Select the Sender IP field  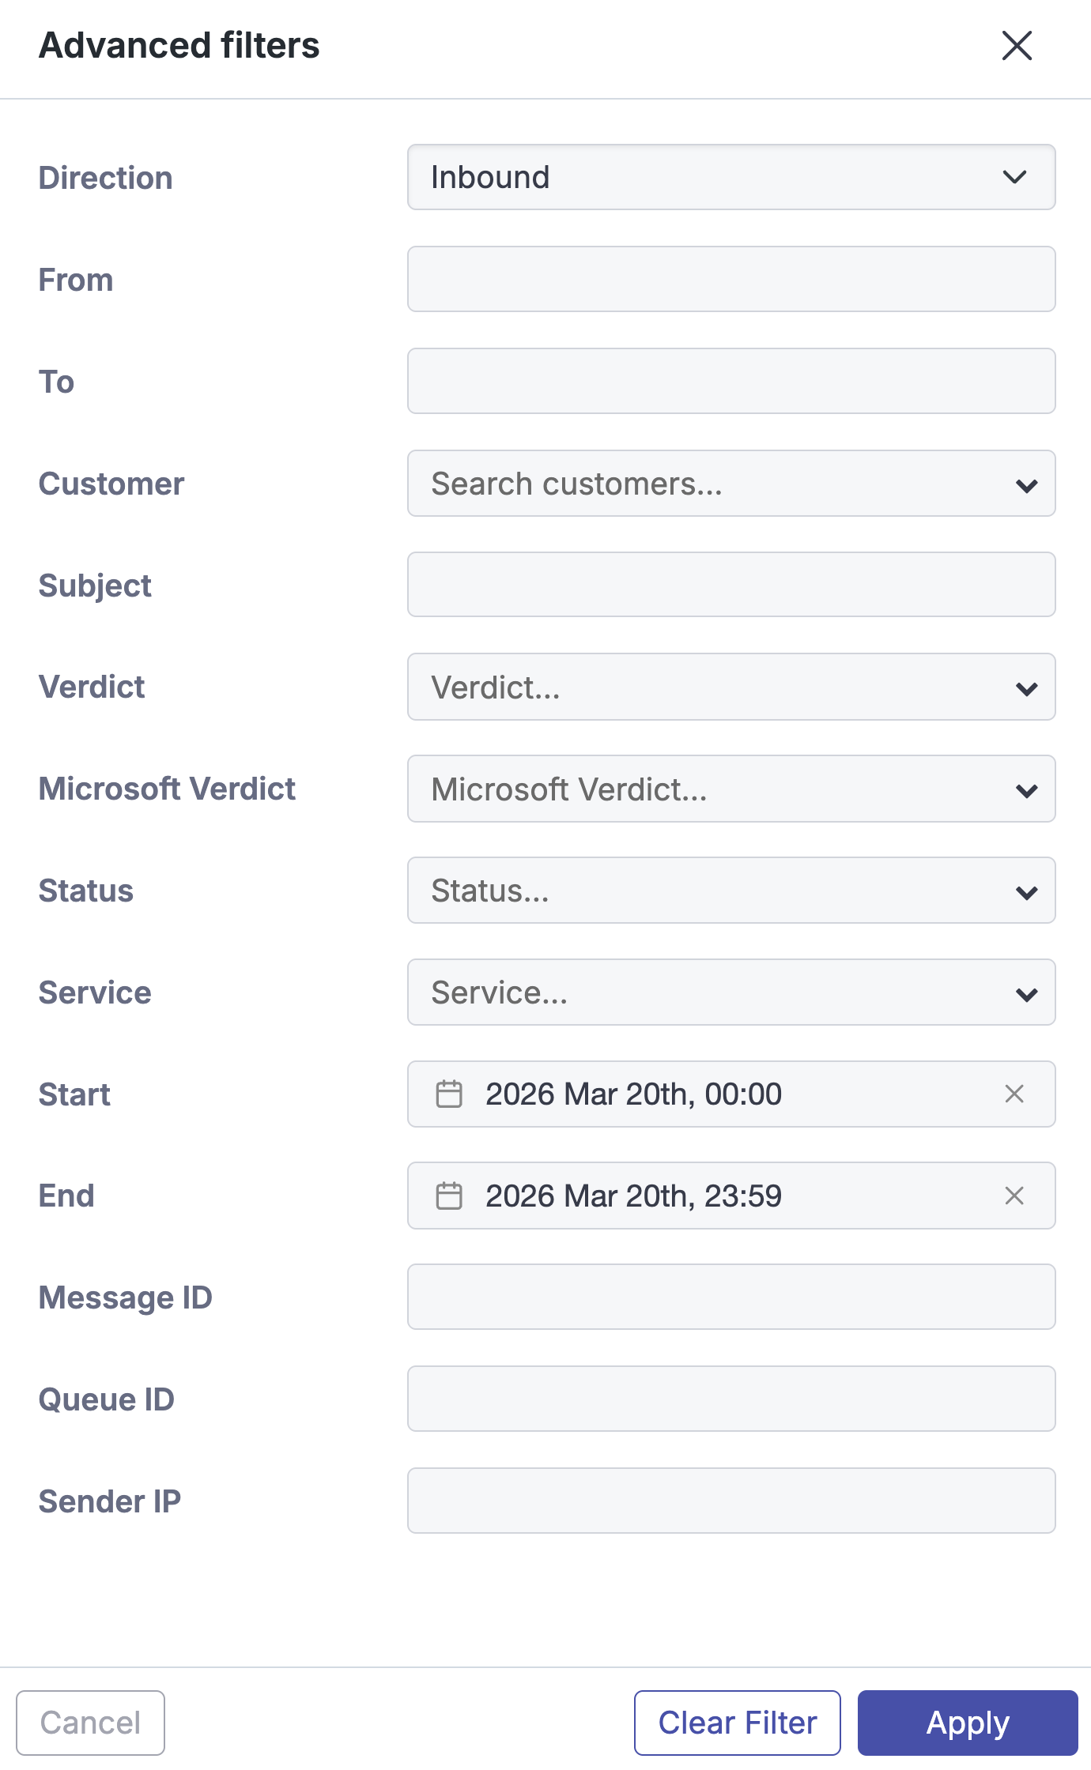pos(730,1501)
